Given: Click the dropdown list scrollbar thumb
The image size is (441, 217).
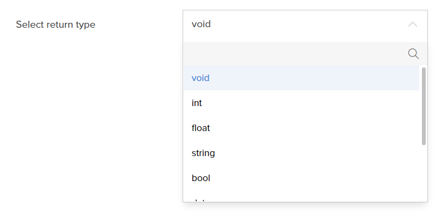Looking at the screenshot, I should 424,106.
